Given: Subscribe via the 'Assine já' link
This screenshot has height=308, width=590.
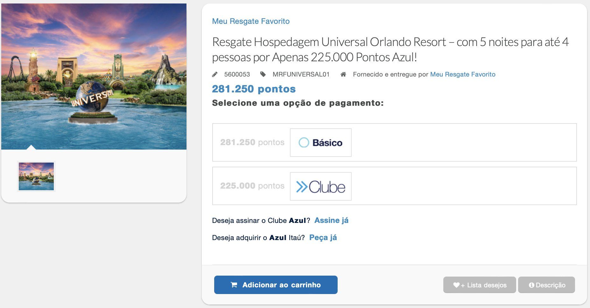Looking at the screenshot, I should (331, 220).
